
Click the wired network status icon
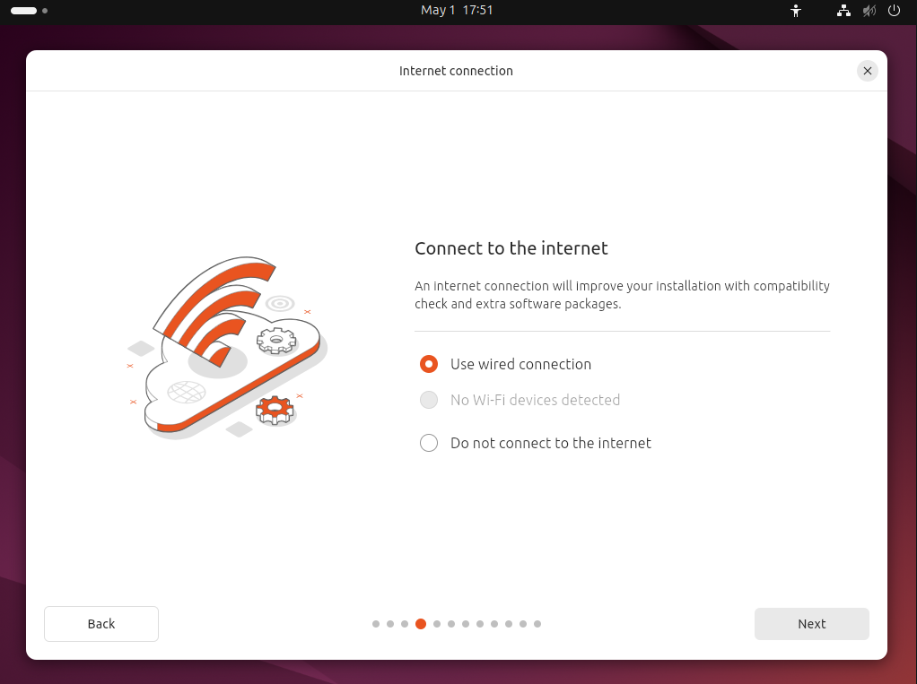point(843,11)
